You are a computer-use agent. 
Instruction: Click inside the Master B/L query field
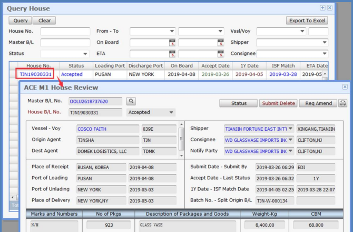coord(65,43)
